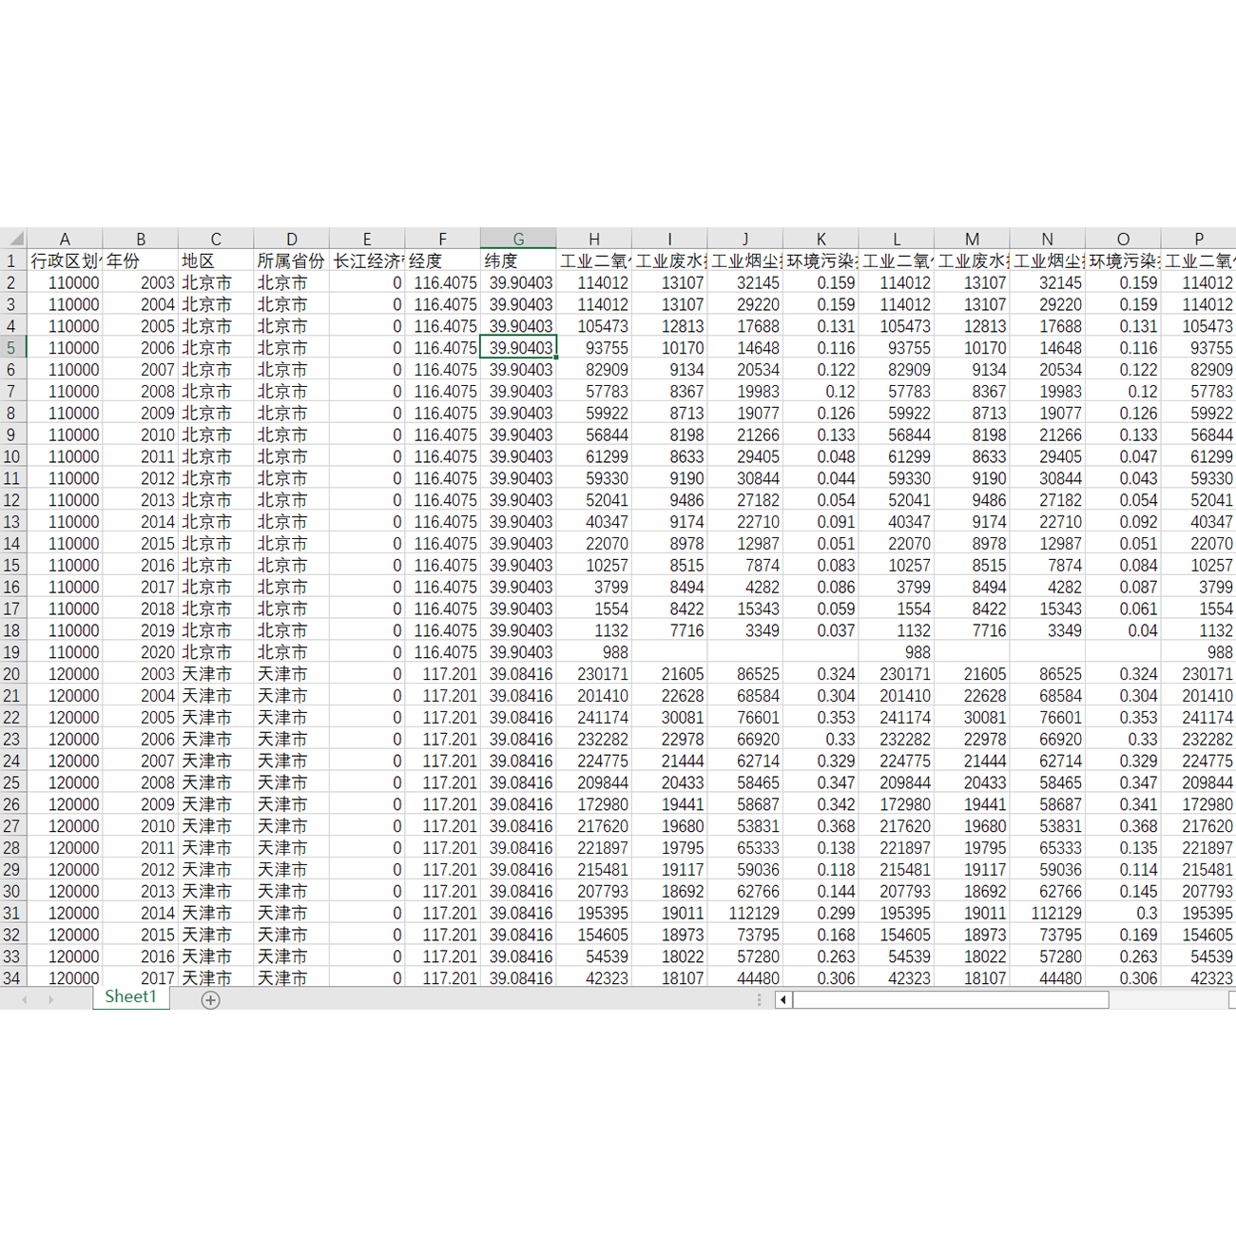Go to previous sheet with the navigation arrow
Viewport: 1236px width, 1236px height.
(25, 999)
